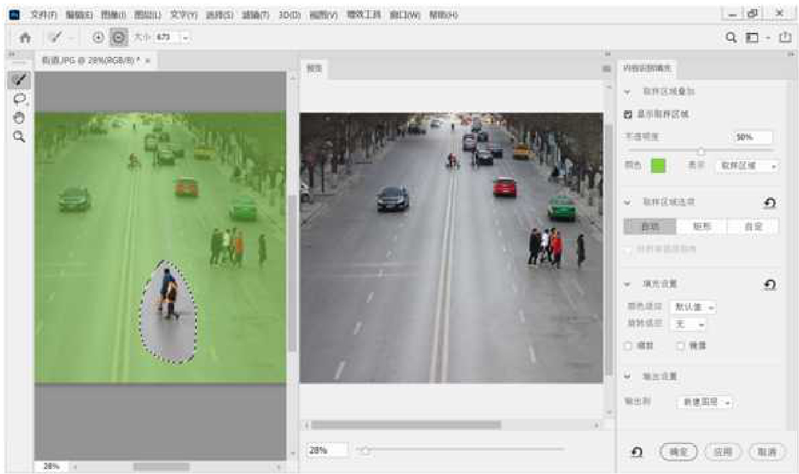Click the green sampling overlay color swatch
Screen dimensions: 799x474
(x=658, y=165)
